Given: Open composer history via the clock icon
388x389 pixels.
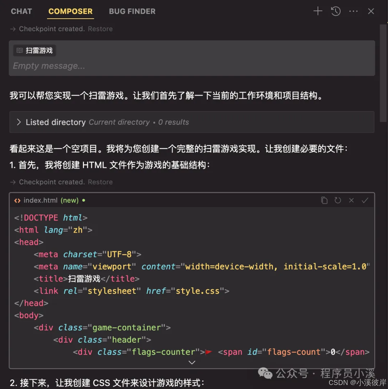Looking at the screenshot, I should 336,11.
